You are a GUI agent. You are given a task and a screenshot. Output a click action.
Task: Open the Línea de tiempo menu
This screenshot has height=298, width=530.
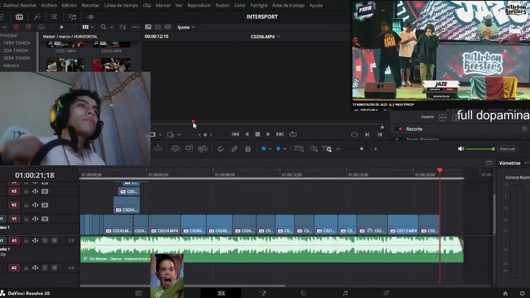(x=121, y=5)
